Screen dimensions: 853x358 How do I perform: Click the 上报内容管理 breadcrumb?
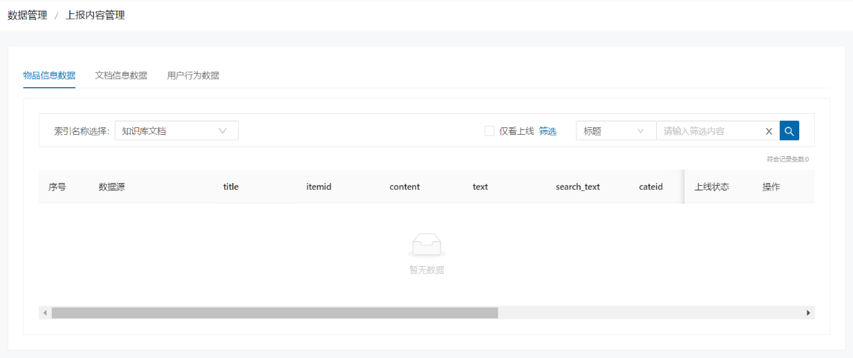(95, 15)
